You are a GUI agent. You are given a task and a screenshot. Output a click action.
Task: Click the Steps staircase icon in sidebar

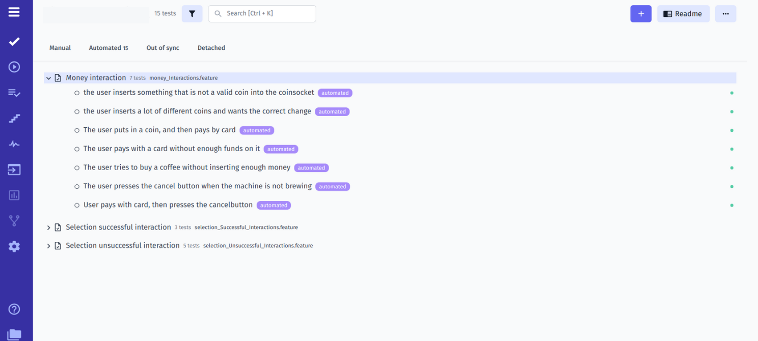point(14,119)
